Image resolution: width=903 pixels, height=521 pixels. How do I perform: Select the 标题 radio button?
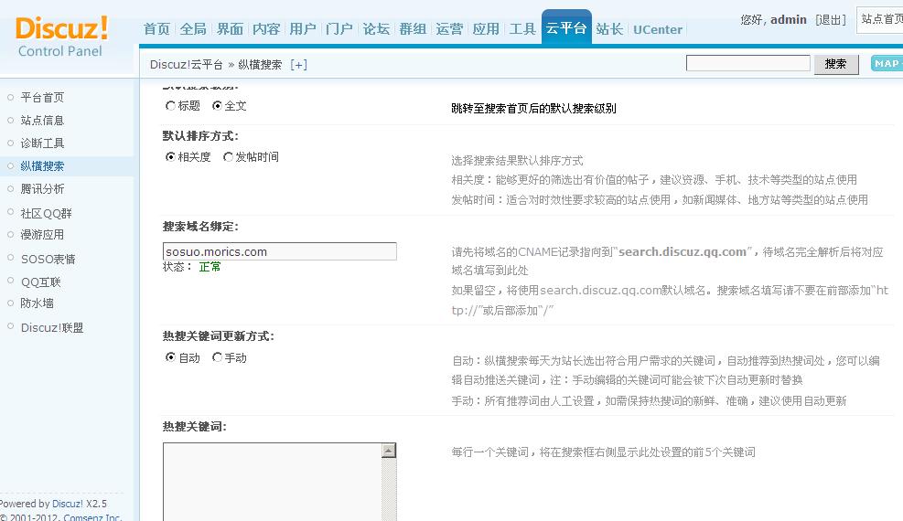tap(170, 106)
